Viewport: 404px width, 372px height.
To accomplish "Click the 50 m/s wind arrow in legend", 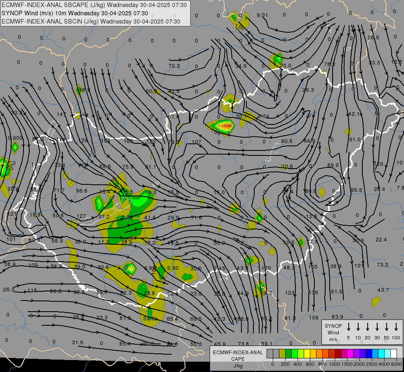I will (387, 327).
